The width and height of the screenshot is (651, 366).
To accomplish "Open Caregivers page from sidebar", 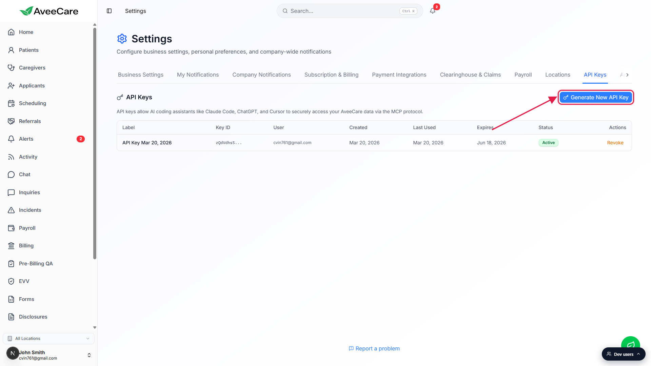I will [x=32, y=68].
